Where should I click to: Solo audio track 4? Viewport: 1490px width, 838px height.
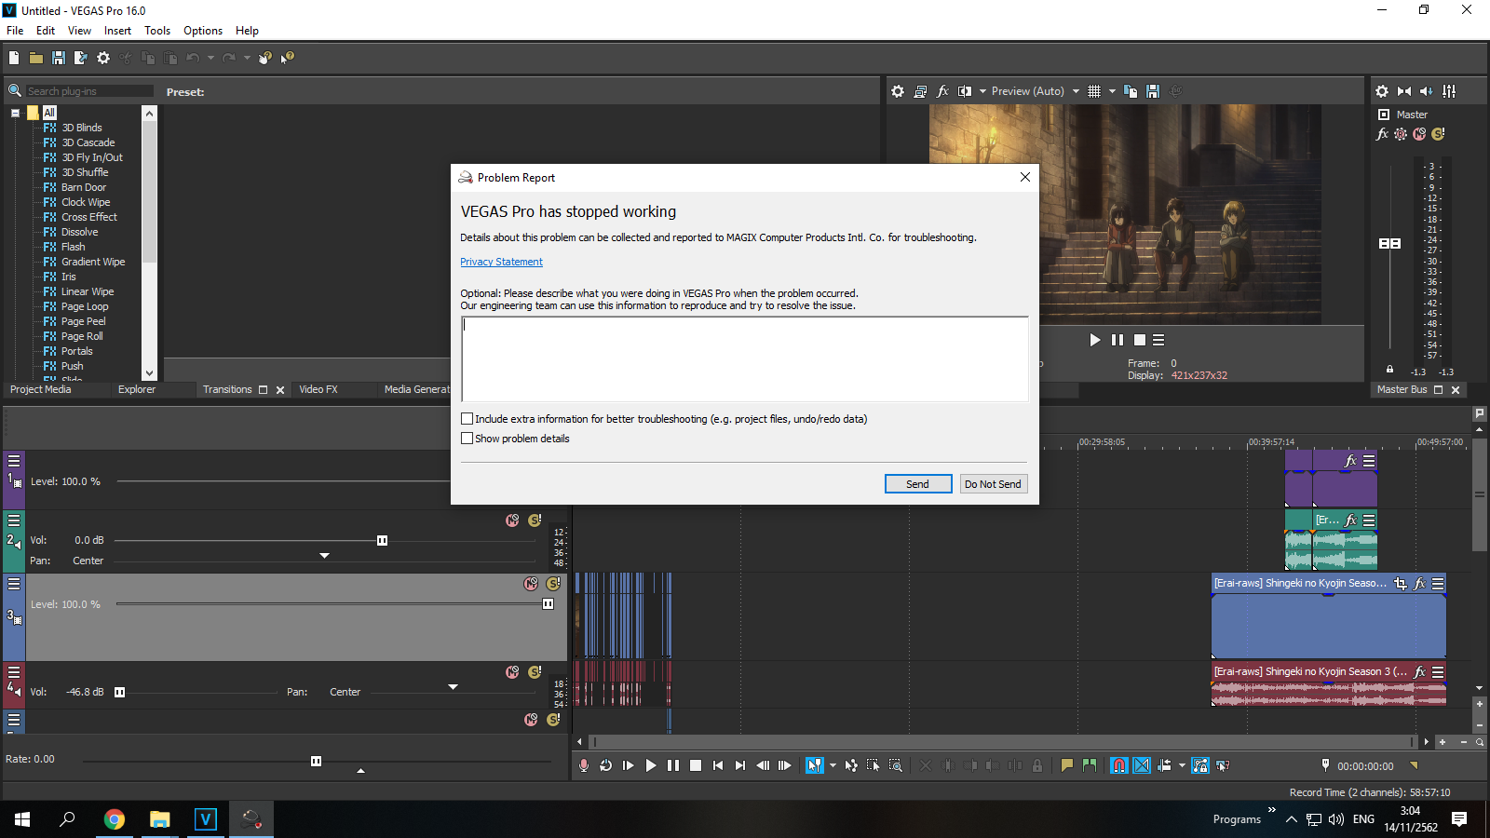535,672
